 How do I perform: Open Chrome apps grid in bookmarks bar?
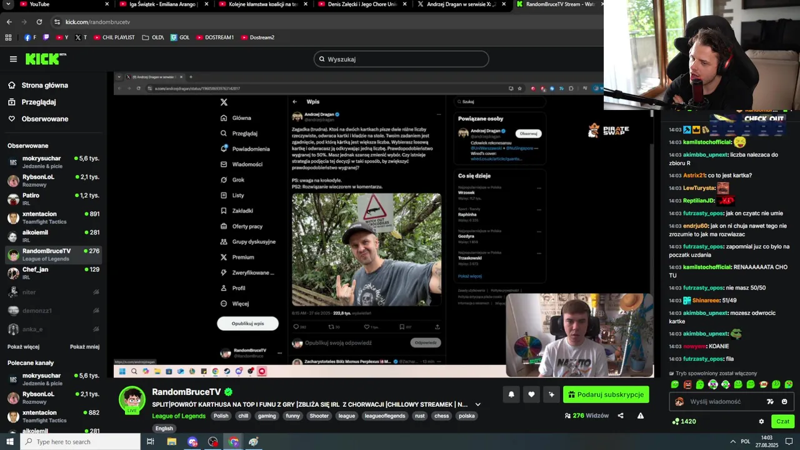8,37
